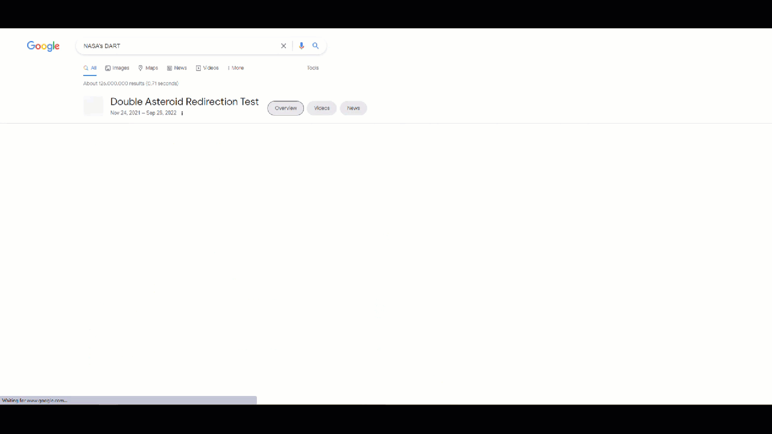Open the Tools search filter

(x=312, y=68)
